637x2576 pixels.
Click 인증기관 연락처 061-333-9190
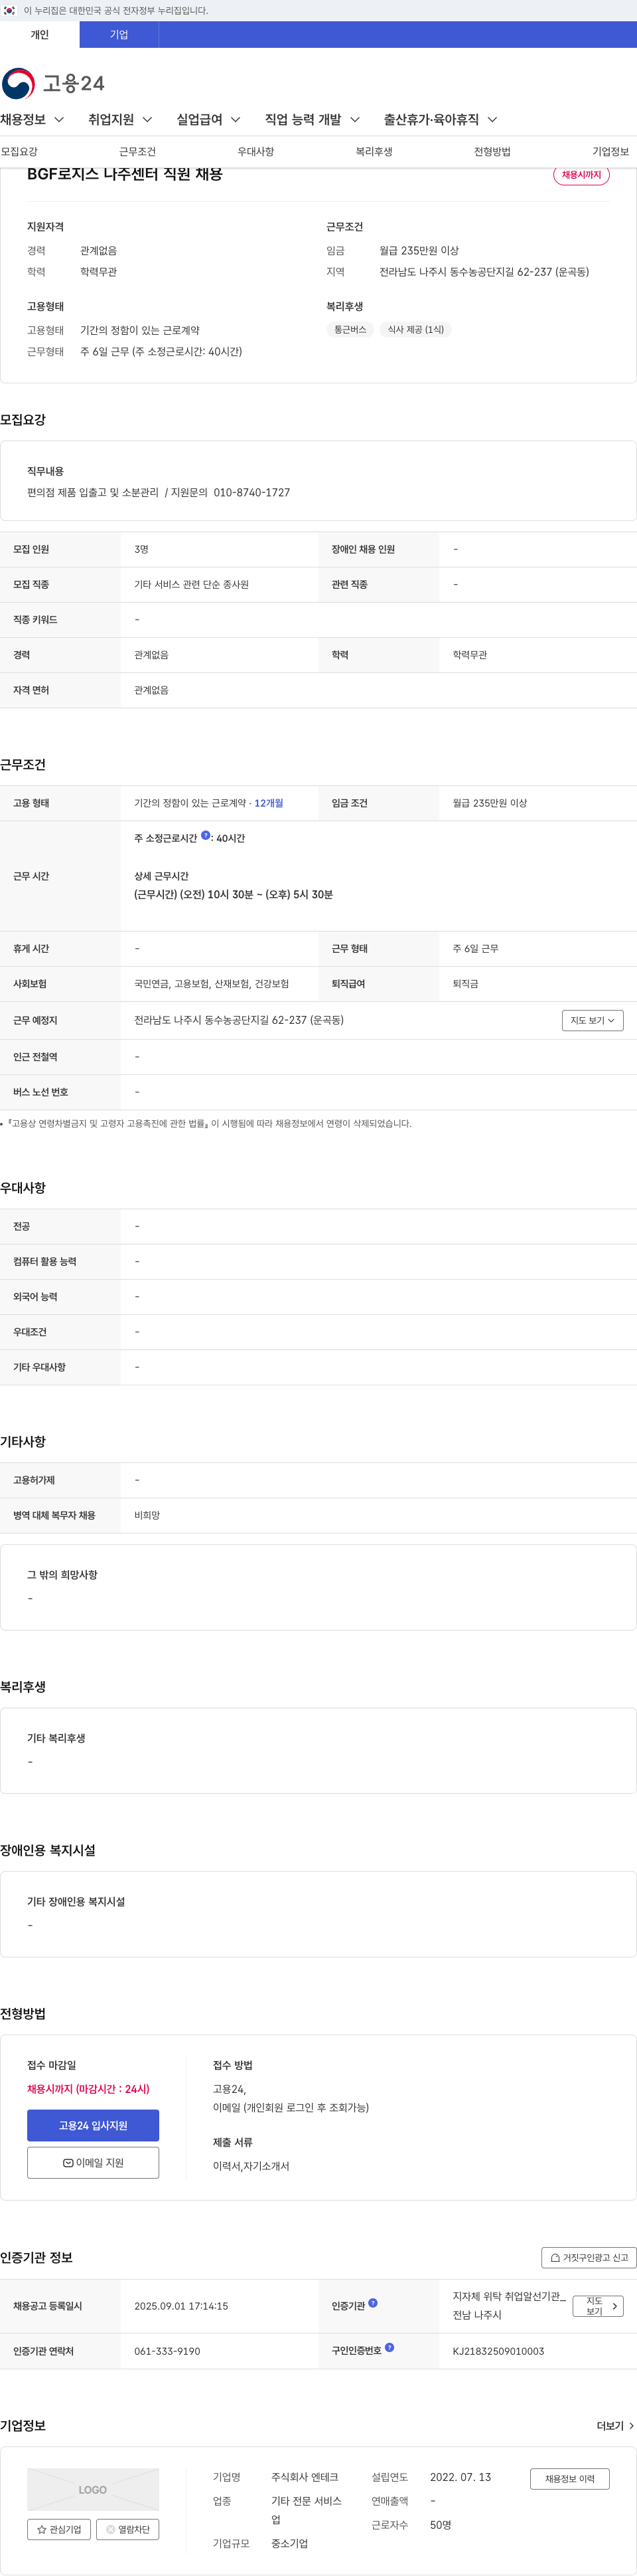coord(167,2351)
